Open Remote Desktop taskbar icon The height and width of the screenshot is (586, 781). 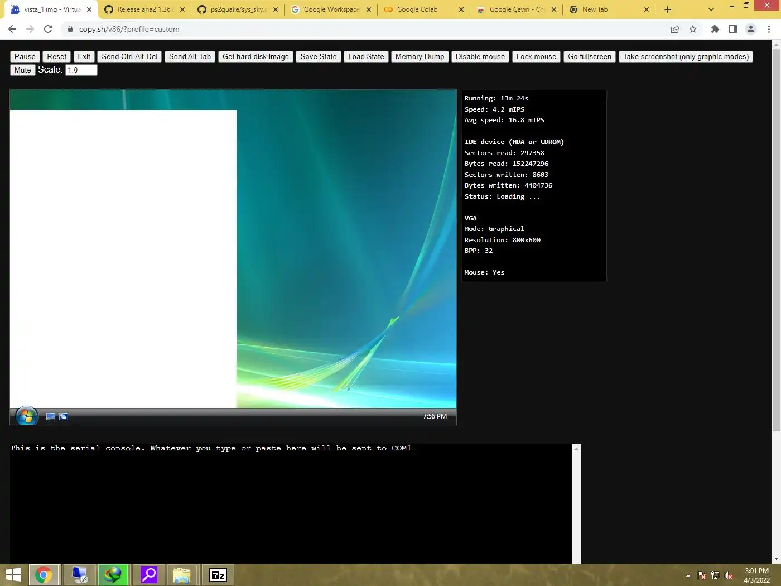[80, 575]
